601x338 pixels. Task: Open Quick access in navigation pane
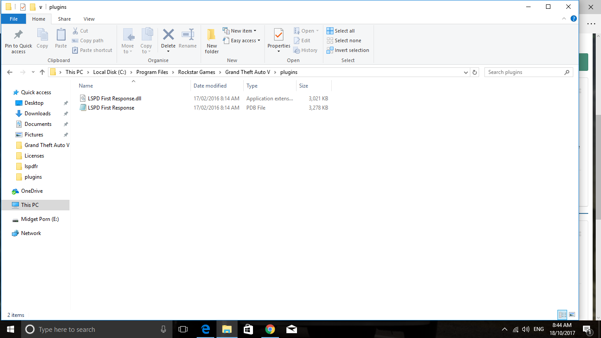click(x=36, y=92)
